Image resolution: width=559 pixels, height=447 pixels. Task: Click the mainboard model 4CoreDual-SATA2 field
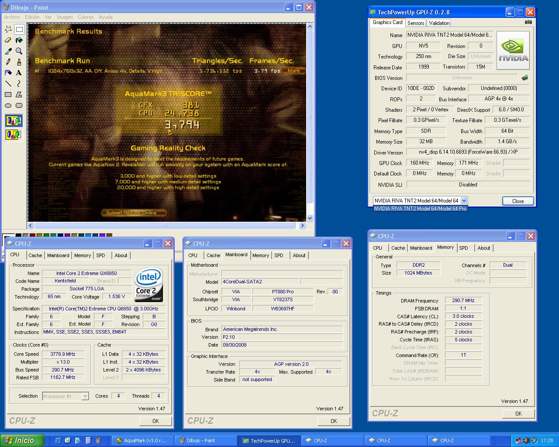[260, 282]
